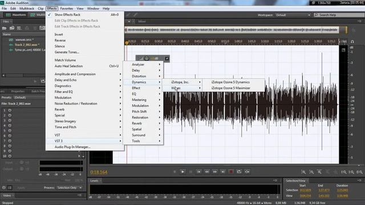Click the Files panel horizontal scrollbar
365x205 pixels.
click(x=25, y=75)
